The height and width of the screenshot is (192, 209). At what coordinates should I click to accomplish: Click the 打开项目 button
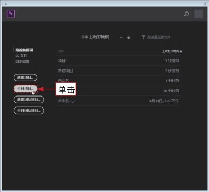pyautogui.click(x=26, y=89)
